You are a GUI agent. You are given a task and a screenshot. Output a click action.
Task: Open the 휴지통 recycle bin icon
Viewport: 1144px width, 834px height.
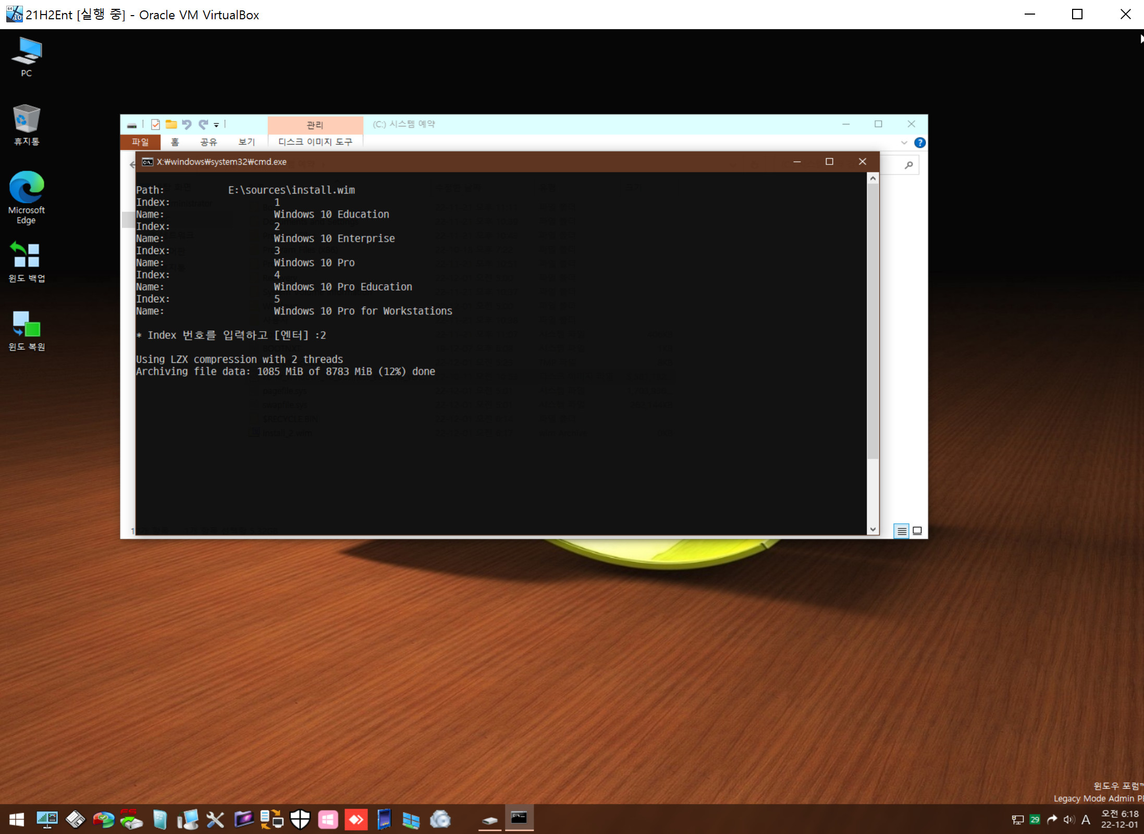coord(26,125)
